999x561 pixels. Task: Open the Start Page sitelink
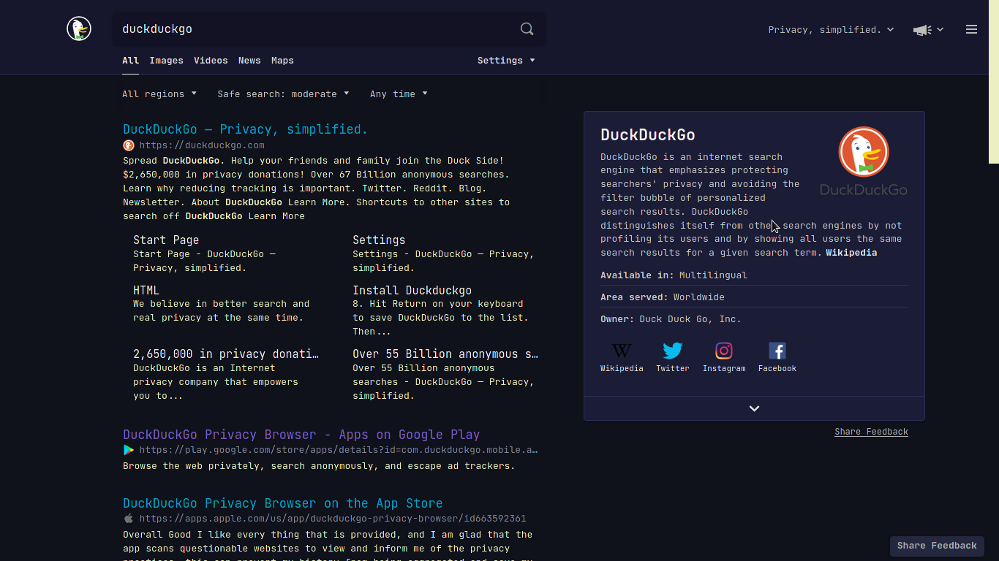tap(166, 240)
